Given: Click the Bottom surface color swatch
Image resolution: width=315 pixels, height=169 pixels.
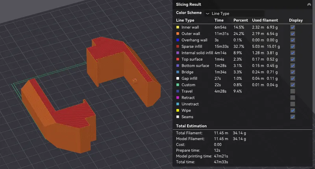Looking at the screenshot, I should (178, 66).
